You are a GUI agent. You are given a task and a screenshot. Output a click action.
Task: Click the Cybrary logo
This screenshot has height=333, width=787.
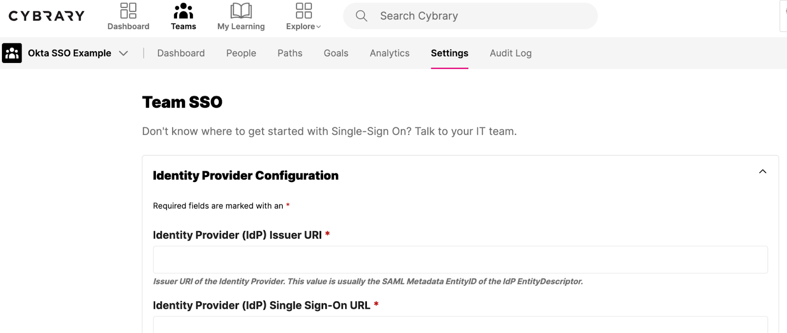point(47,16)
